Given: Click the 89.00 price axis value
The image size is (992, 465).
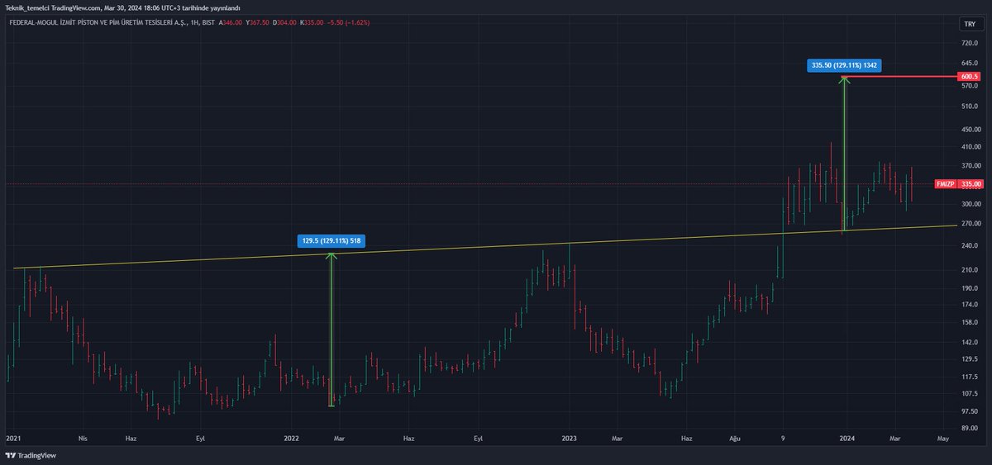Looking at the screenshot, I should [970, 428].
